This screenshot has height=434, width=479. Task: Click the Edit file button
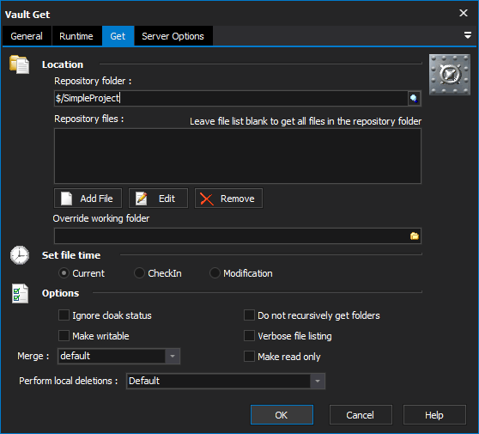point(158,199)
